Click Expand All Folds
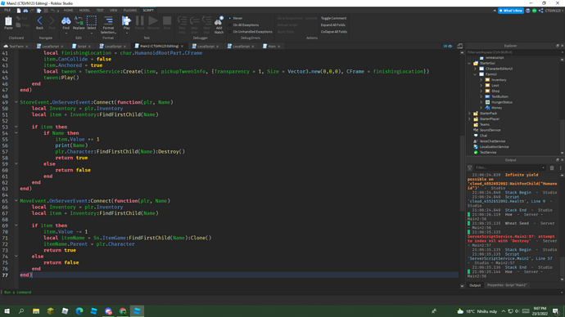This screenshot has width=565, height=317. pyautogui.click(x=333, y=25)
